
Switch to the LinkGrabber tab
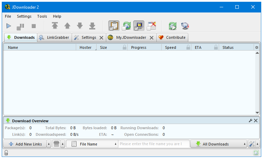(x=54, y=37)
